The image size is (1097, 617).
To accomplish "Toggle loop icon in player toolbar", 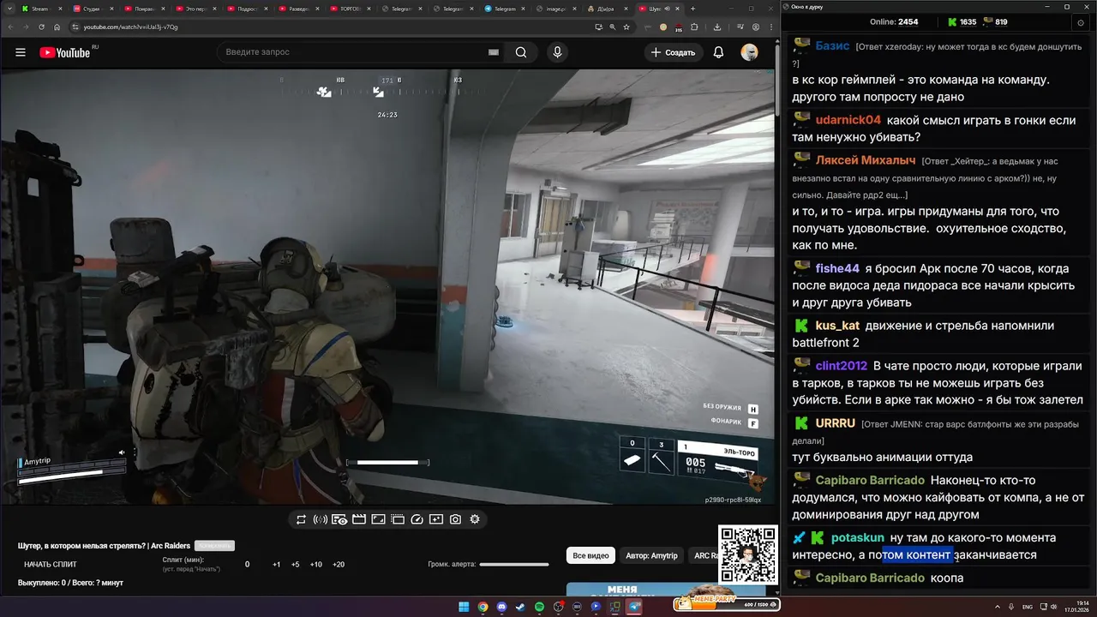I will [302, 519].
